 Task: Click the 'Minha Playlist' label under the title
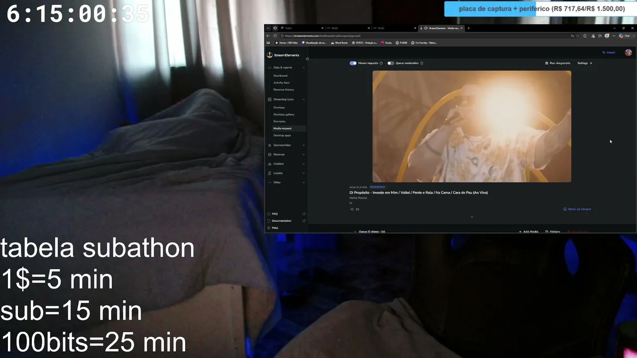(x=358, y=198)
